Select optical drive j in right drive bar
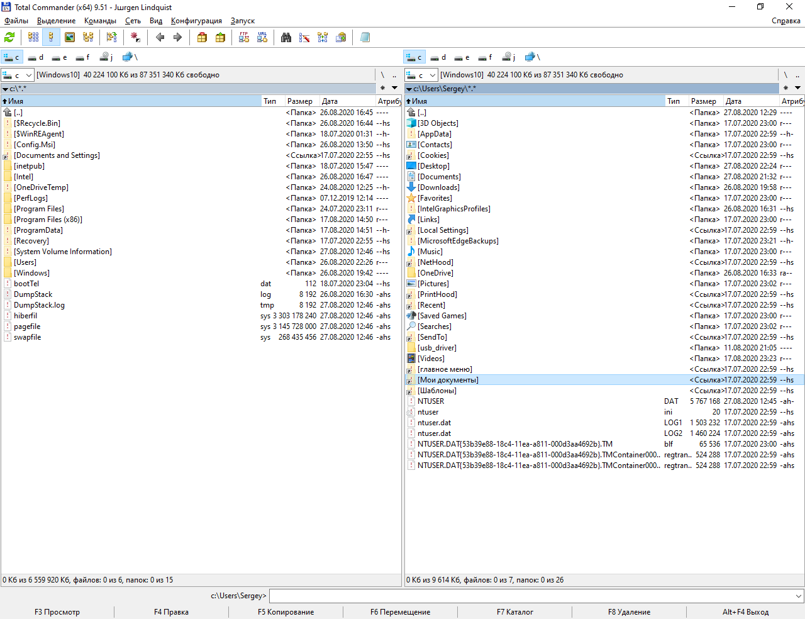The height and width of the screenshot is (619, 805). (x=509, y=57)
